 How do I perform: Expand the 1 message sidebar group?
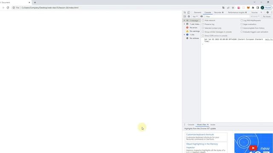click(184, 20)
